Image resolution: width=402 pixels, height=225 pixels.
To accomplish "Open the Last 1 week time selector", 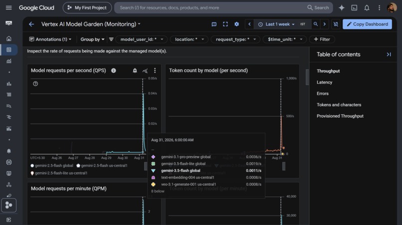I will [x=276, y=24].
